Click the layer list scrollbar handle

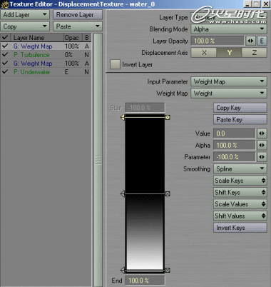(x=98, y=160)
